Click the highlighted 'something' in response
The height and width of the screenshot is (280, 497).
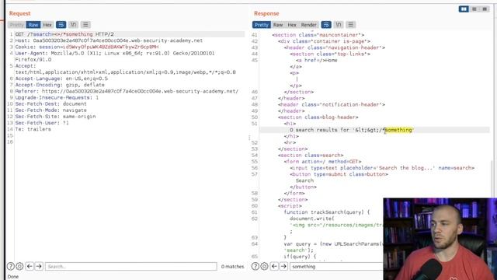(x=398, y=130)
